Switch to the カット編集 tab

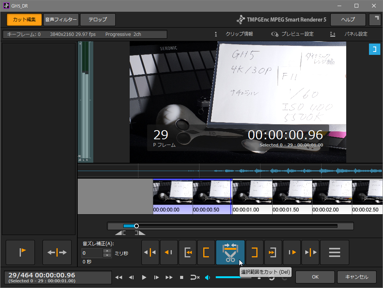(24, 20)
